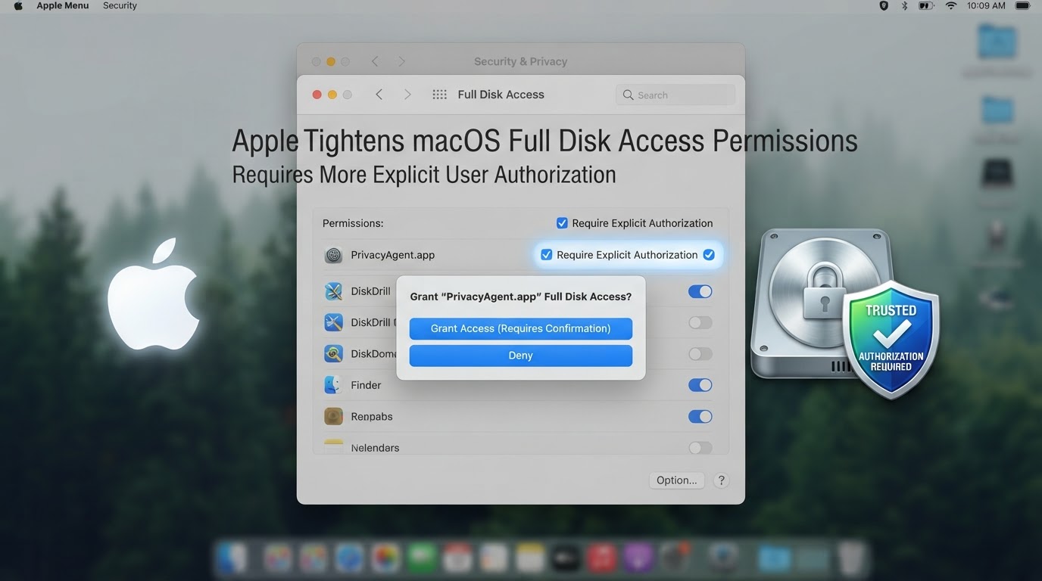Select the "Renpabs" row label

(372, 416)
